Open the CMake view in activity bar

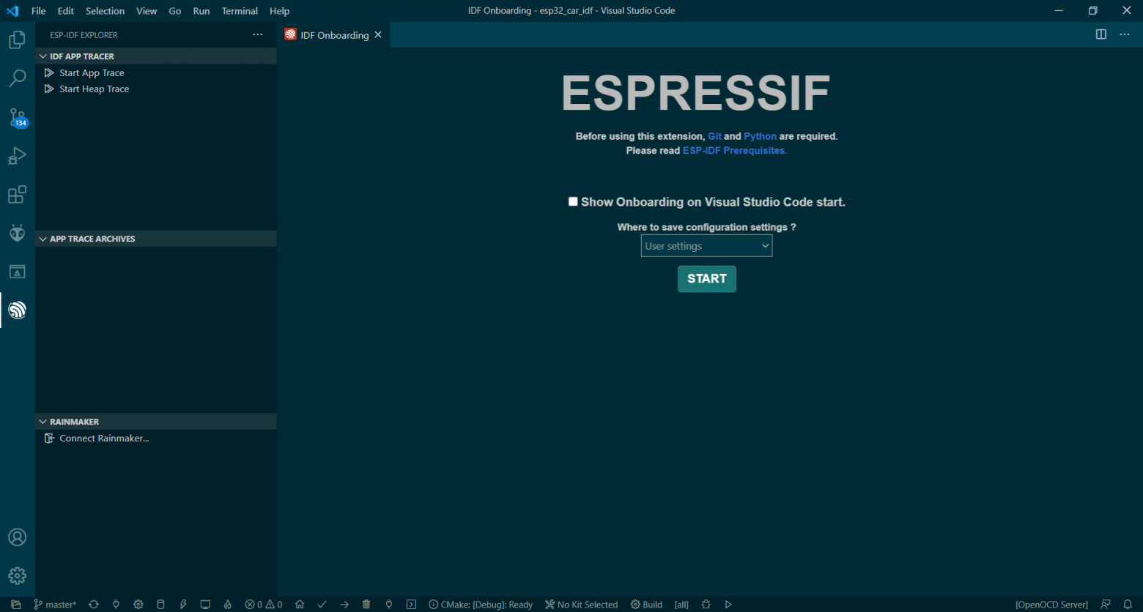click(17, 272)
